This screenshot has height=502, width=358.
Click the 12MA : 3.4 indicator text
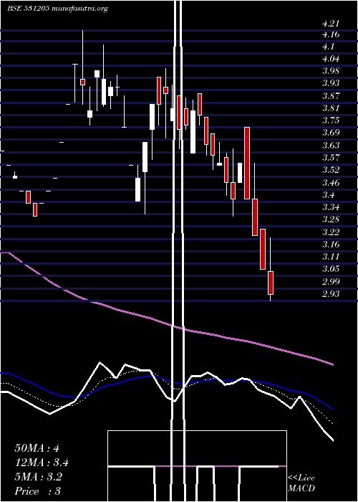tap(42, 463)
